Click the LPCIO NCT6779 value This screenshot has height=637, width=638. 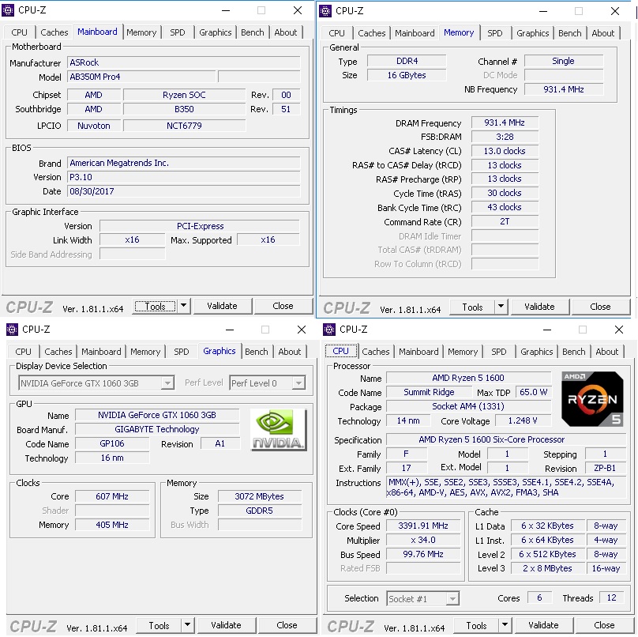pos(184,126)
